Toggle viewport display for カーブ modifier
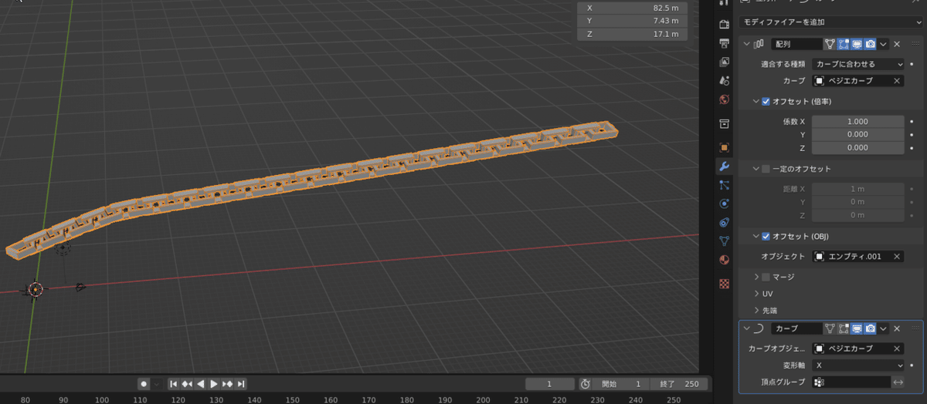The image size is (927, 404). tap(857, 328)
